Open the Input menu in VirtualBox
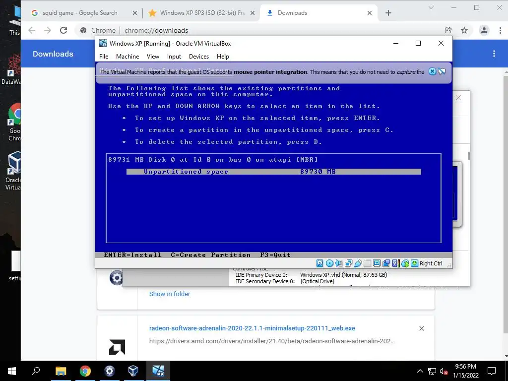The width and height of the screenshot is (508, 381). coord(174,57)
